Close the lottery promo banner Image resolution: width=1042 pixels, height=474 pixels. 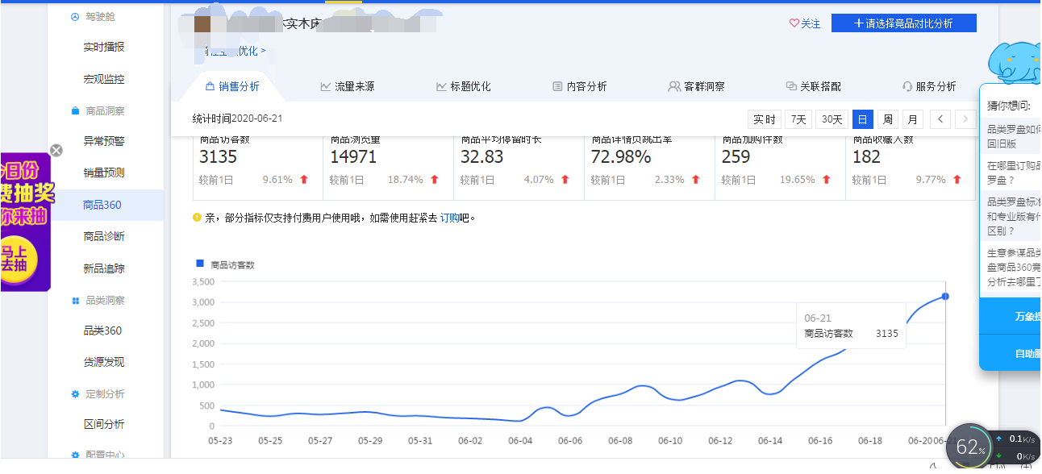(56, 150)
